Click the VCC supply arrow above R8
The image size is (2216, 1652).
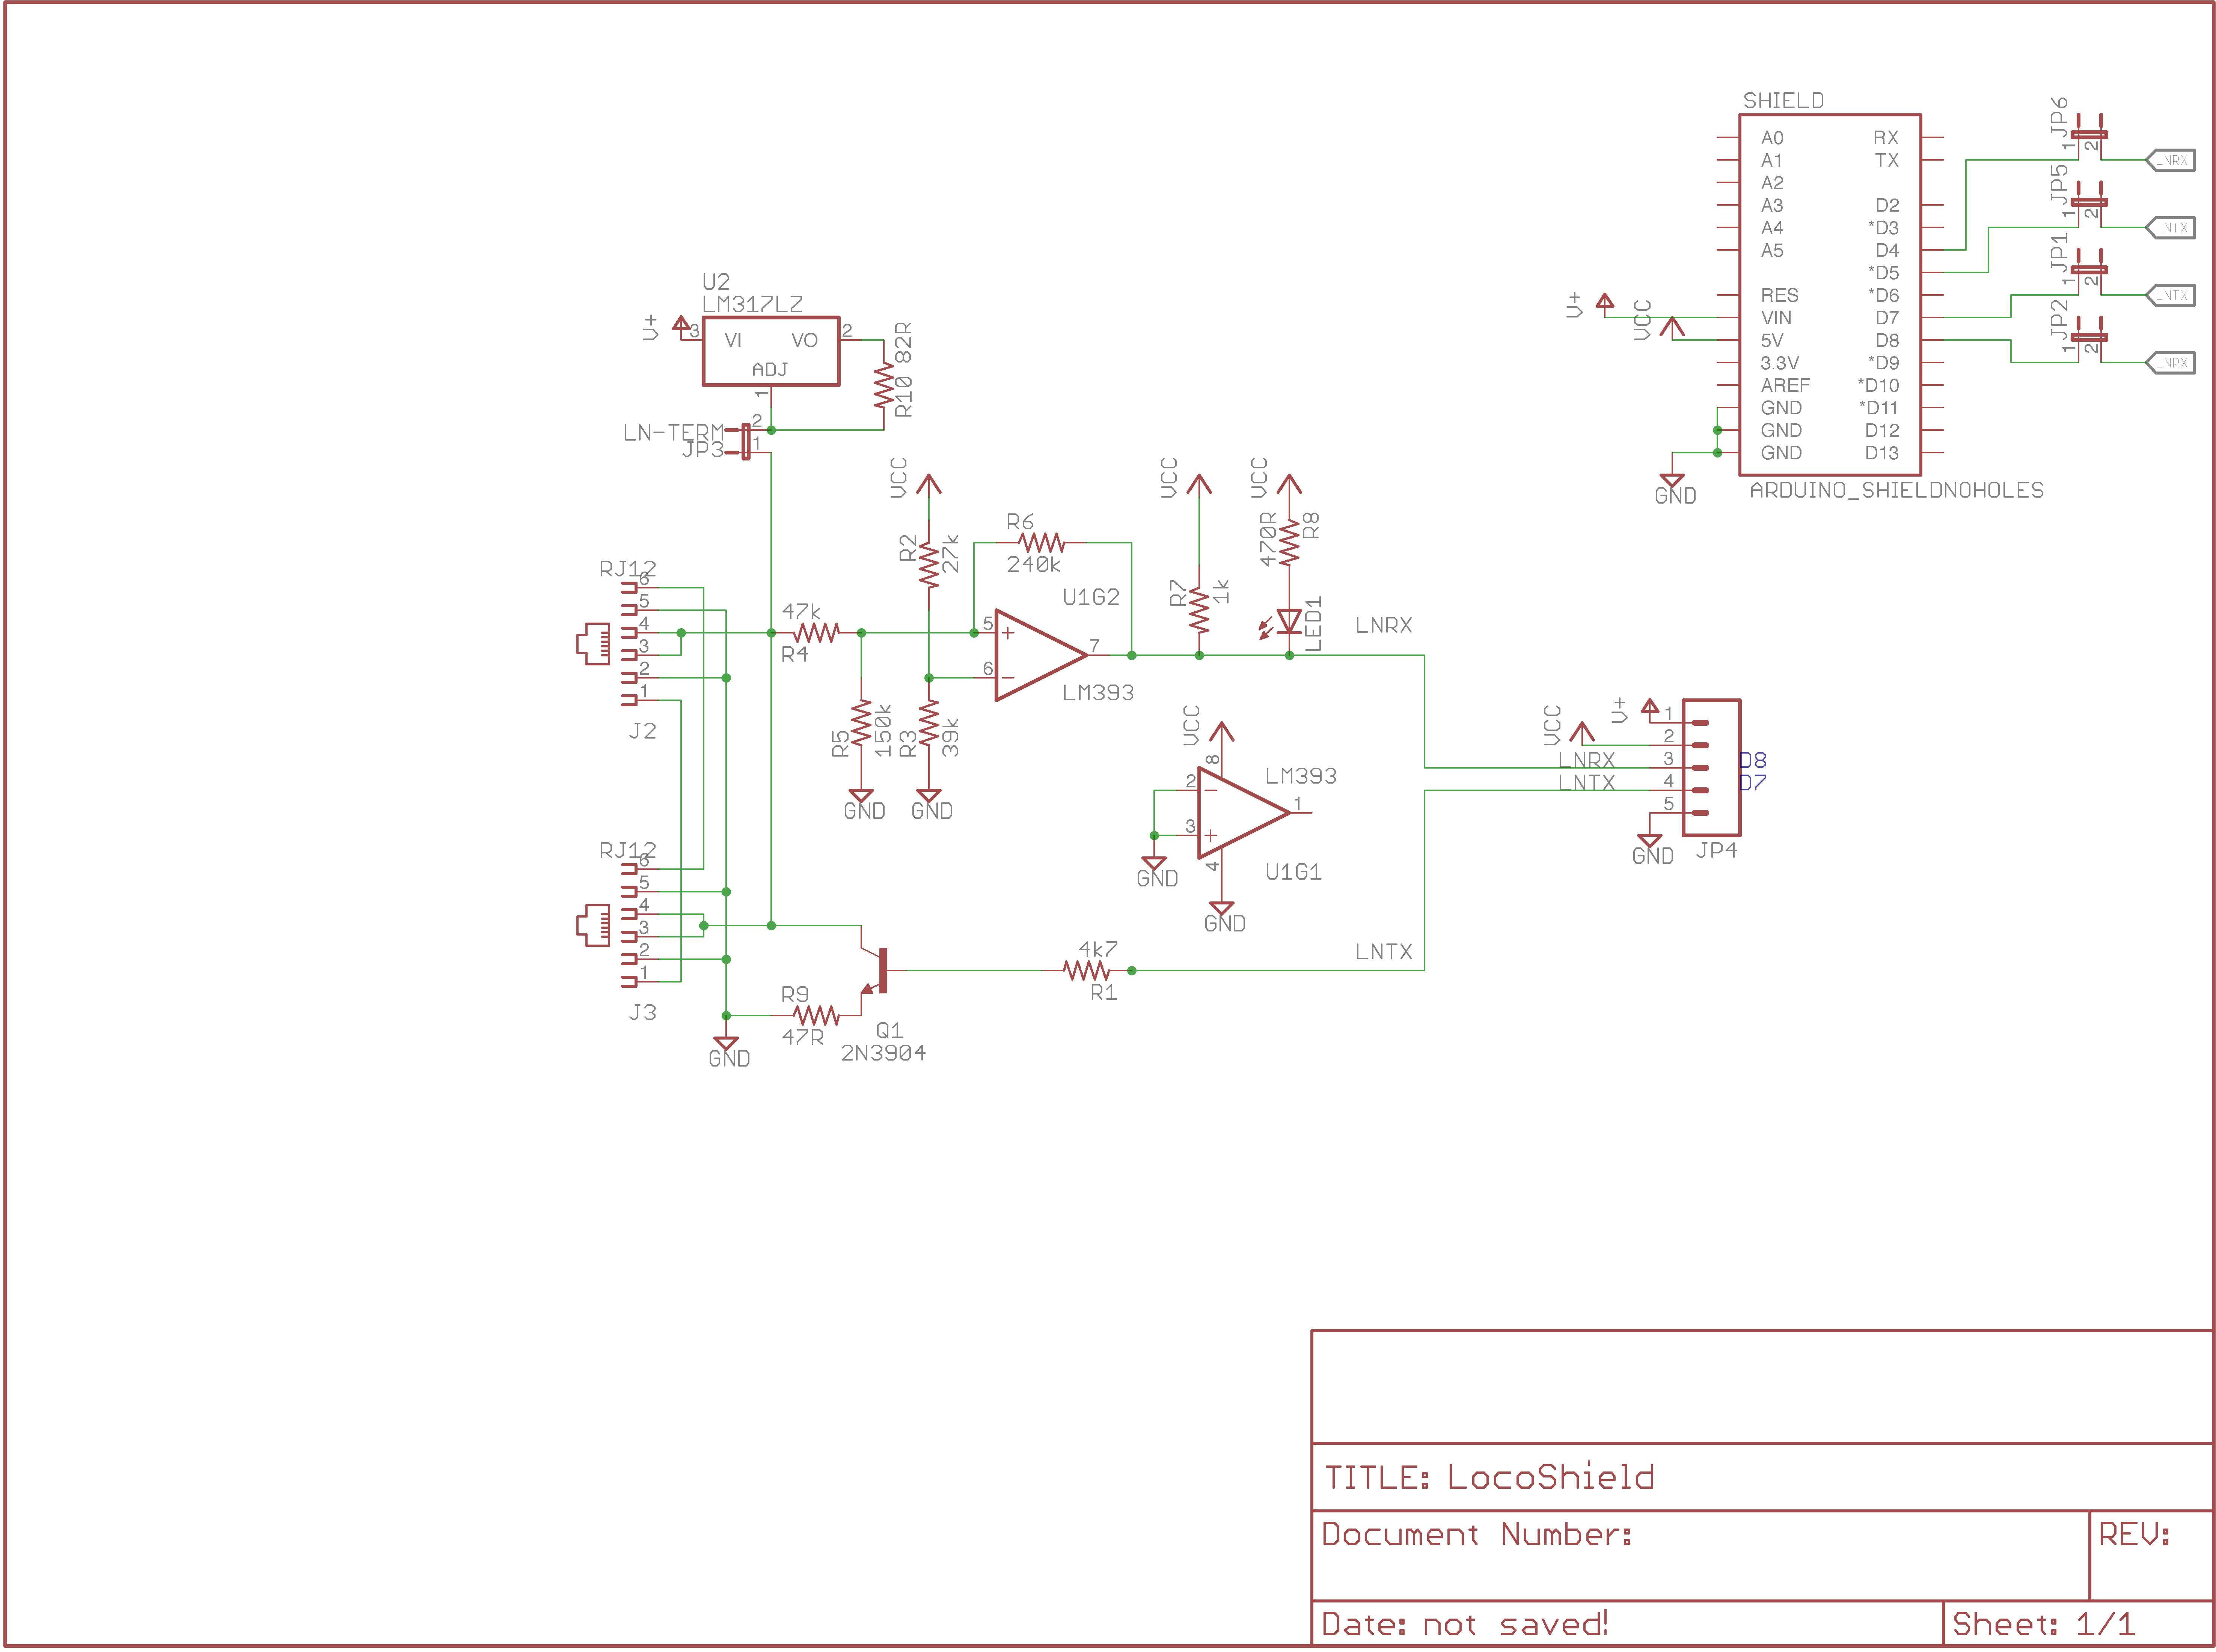tap(1290, 485)
